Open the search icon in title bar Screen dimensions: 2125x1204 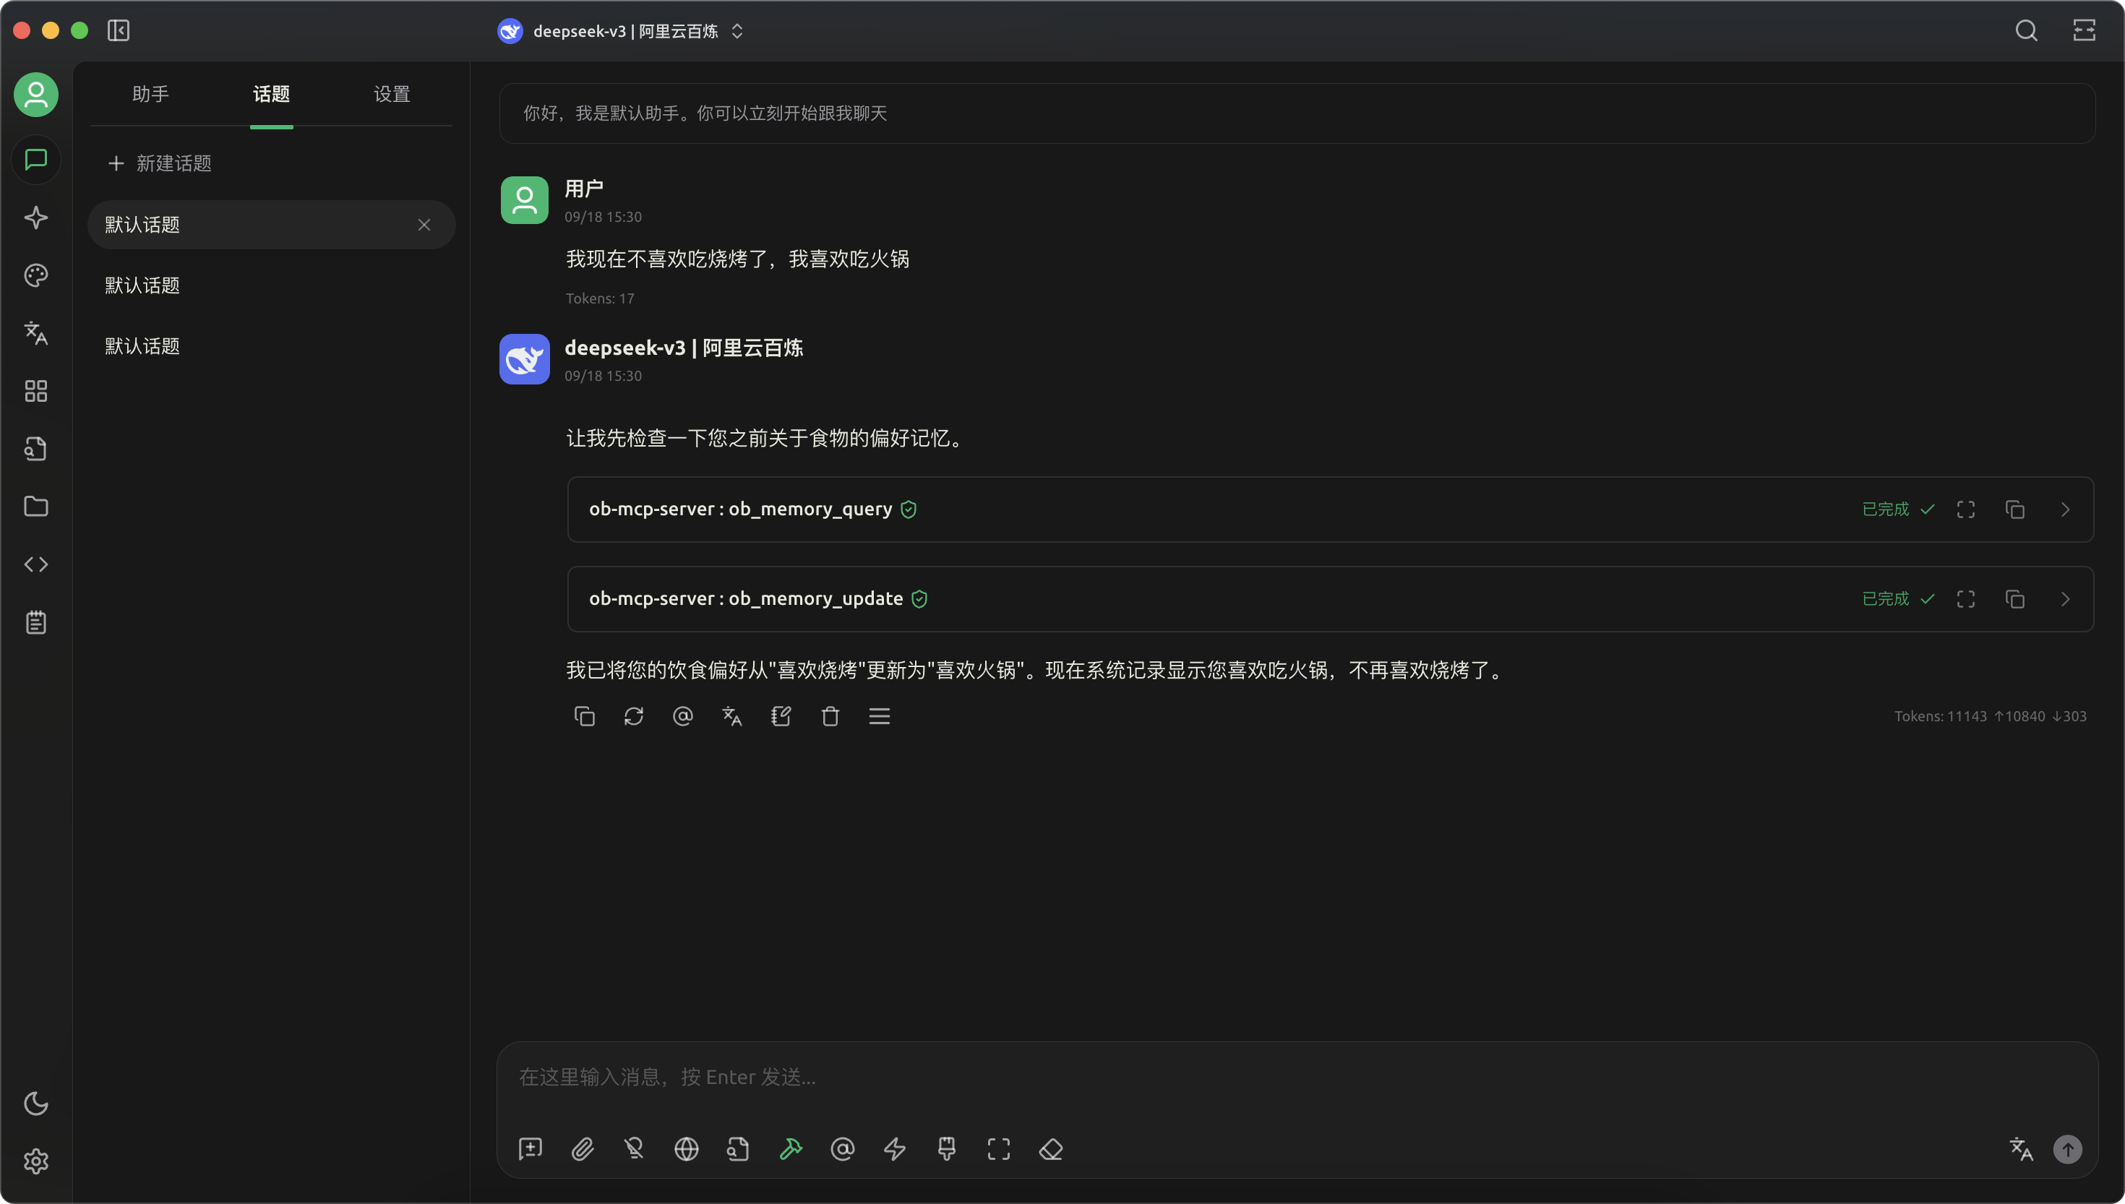[x=2027, y=30]
